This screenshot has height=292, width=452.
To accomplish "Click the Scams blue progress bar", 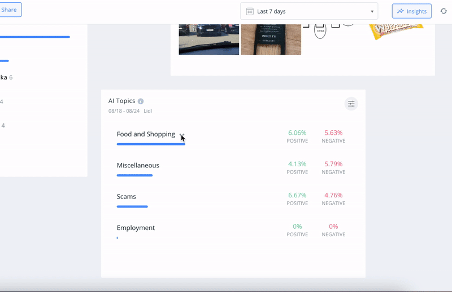I will coord(132,207).
